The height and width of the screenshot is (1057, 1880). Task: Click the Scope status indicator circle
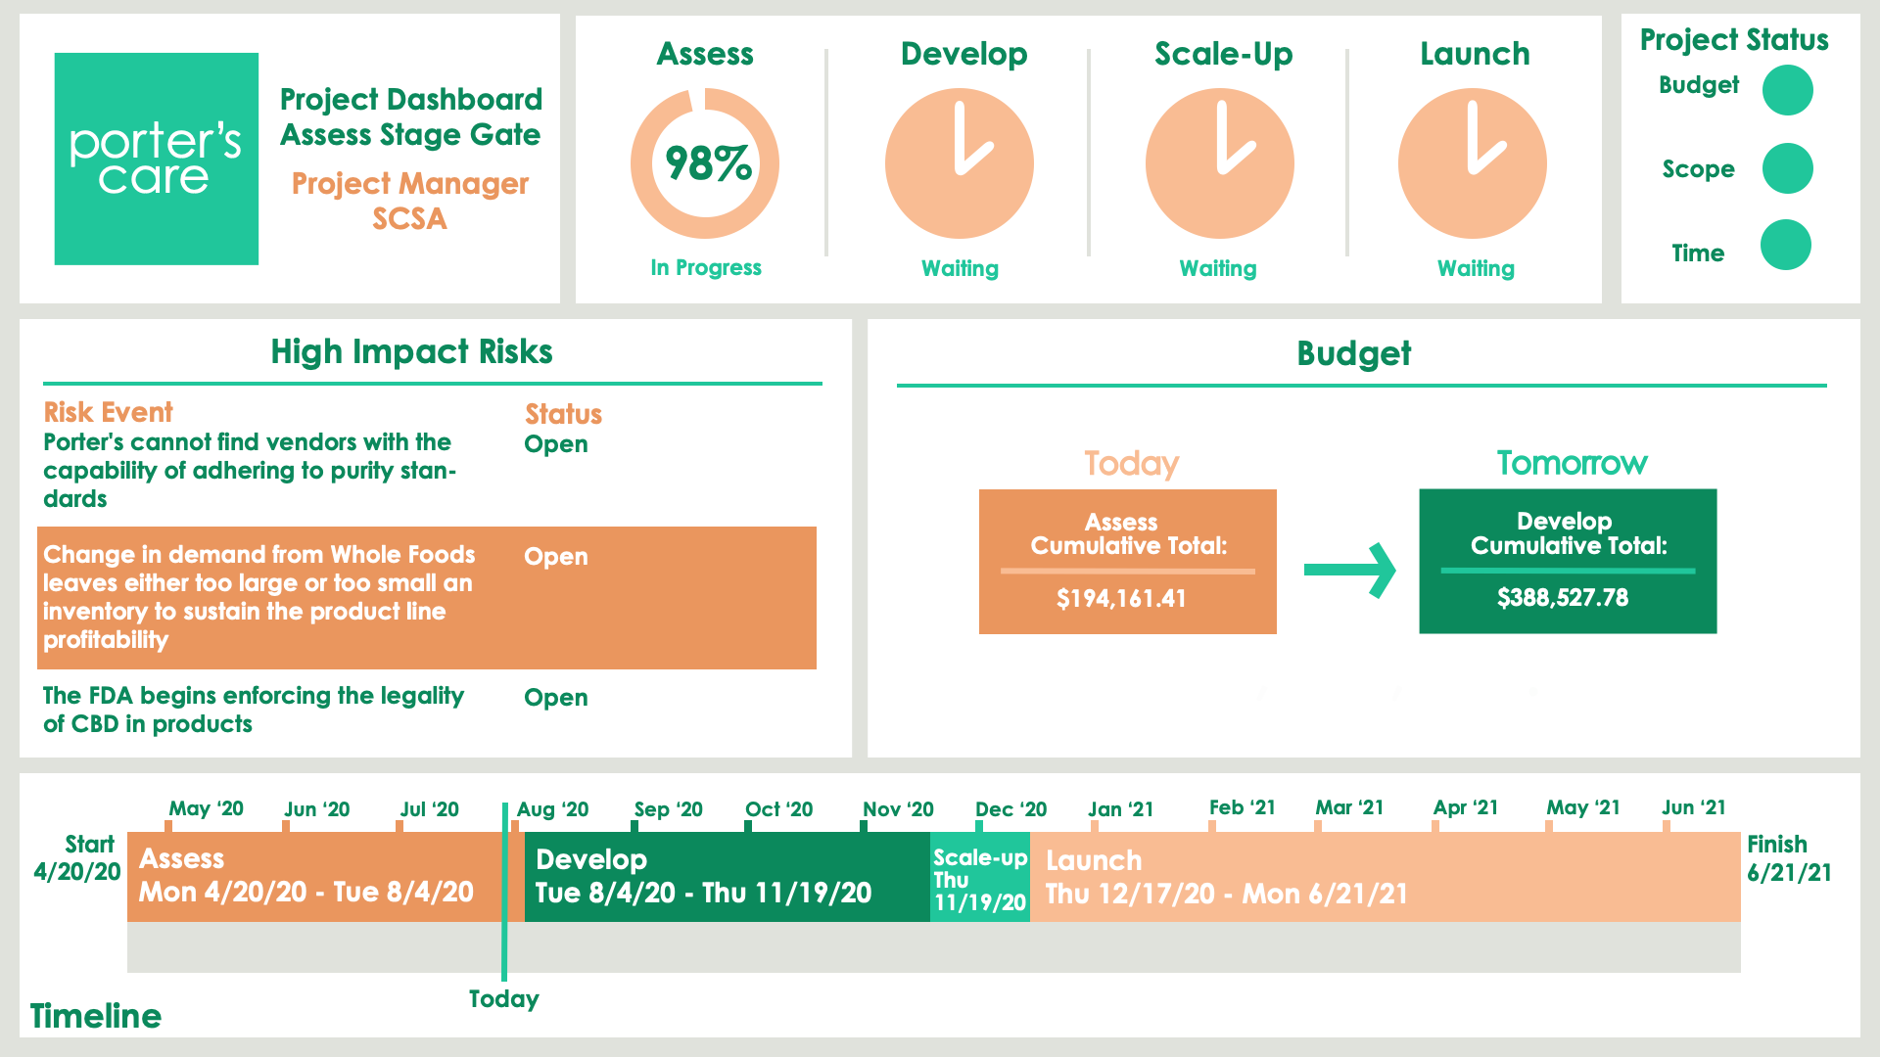coord(1787,168)
